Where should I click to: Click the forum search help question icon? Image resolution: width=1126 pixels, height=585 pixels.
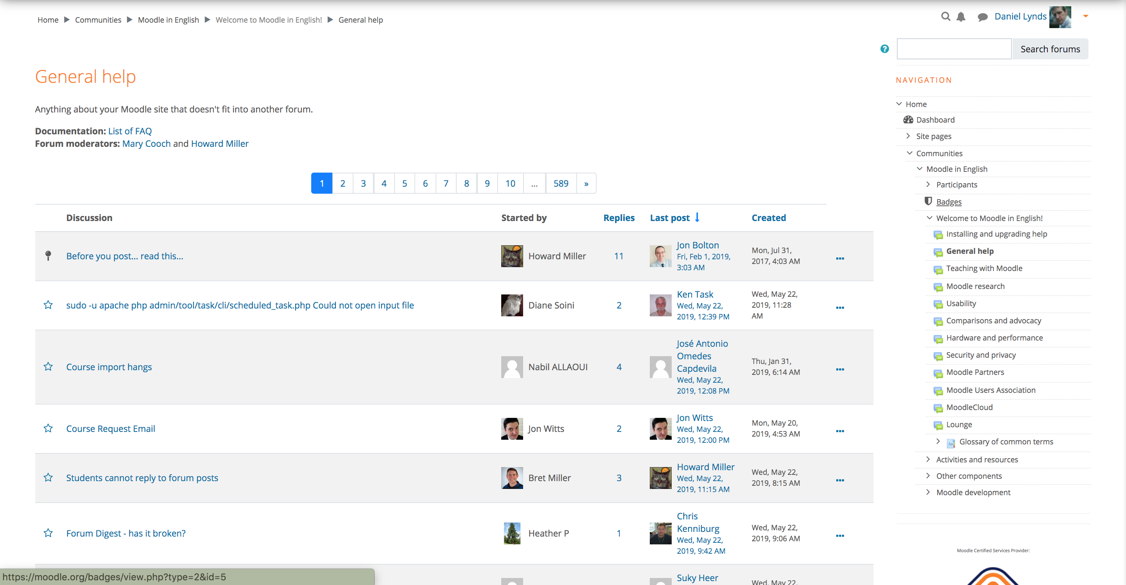pyautogui.click(x=884, y=49)
